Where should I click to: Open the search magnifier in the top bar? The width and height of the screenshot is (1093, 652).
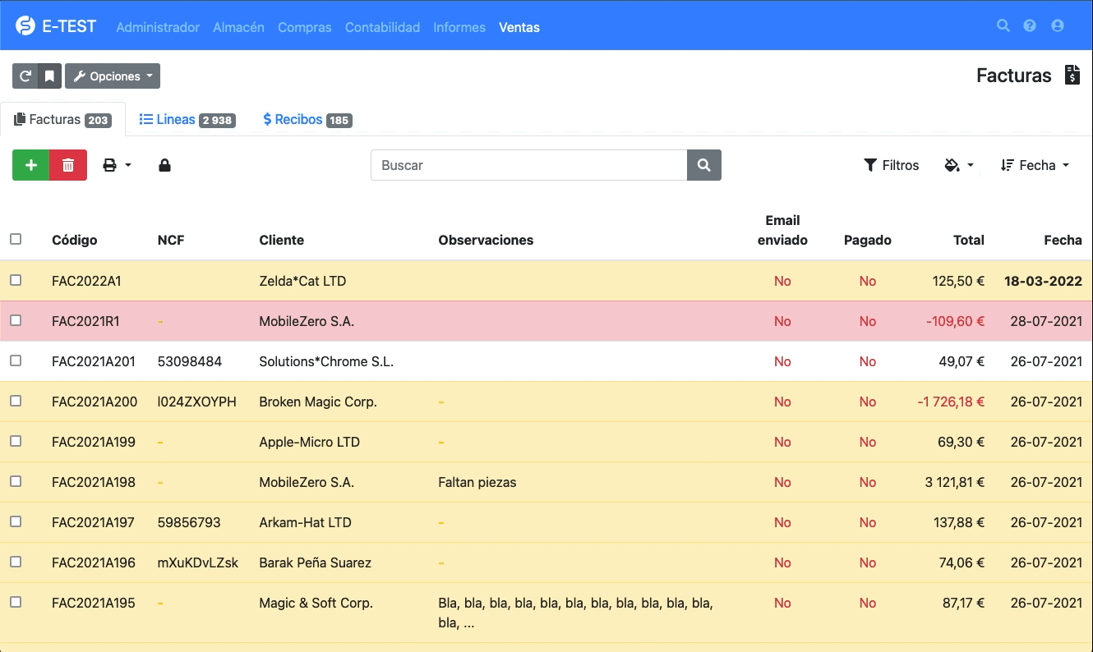(1003, 25)
